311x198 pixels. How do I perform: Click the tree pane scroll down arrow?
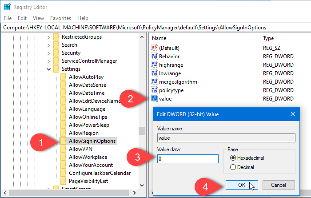point(142,185)
